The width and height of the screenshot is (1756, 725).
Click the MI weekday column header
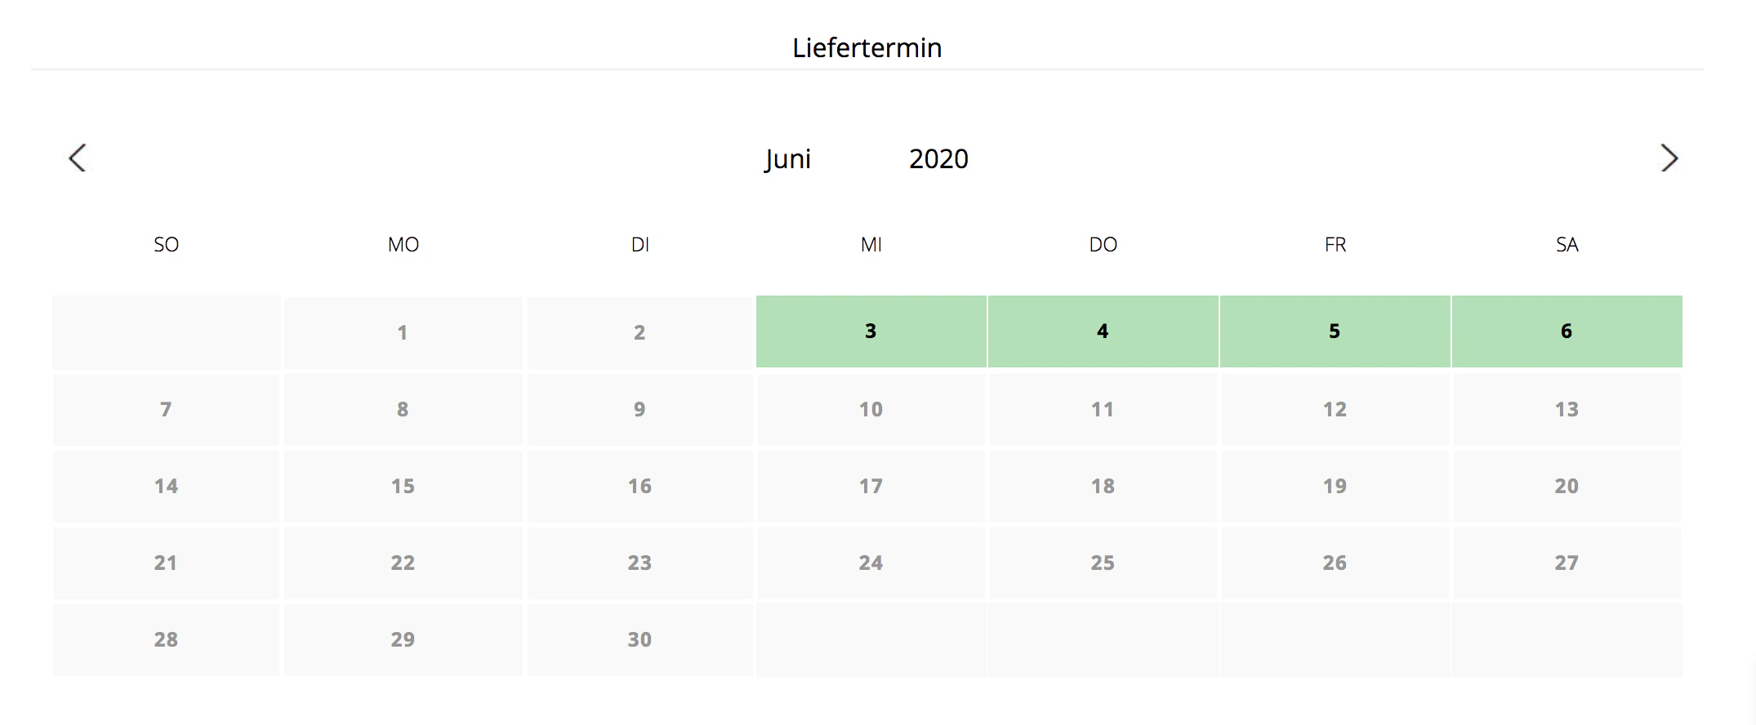click(871, 245)
